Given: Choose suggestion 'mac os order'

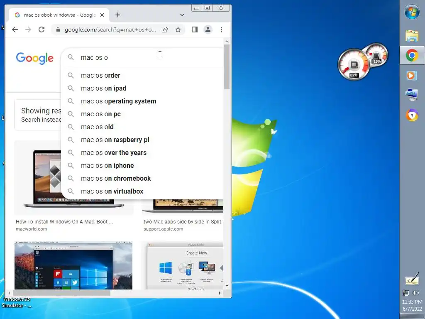Looking at the screenshot, I should (x=142, y=76).
